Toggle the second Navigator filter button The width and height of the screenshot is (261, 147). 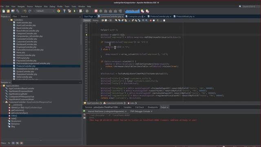[x=13, y=143]
